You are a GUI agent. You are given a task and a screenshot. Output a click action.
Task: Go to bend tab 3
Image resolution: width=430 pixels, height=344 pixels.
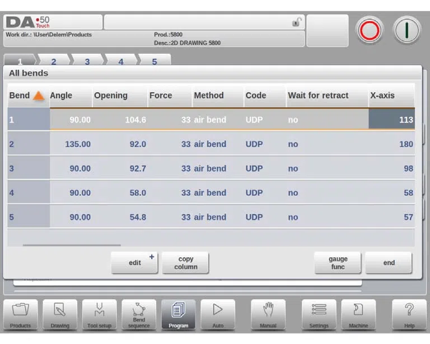tap(87, 62)
